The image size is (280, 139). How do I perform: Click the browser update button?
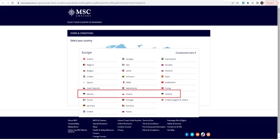tap(271, 3)
